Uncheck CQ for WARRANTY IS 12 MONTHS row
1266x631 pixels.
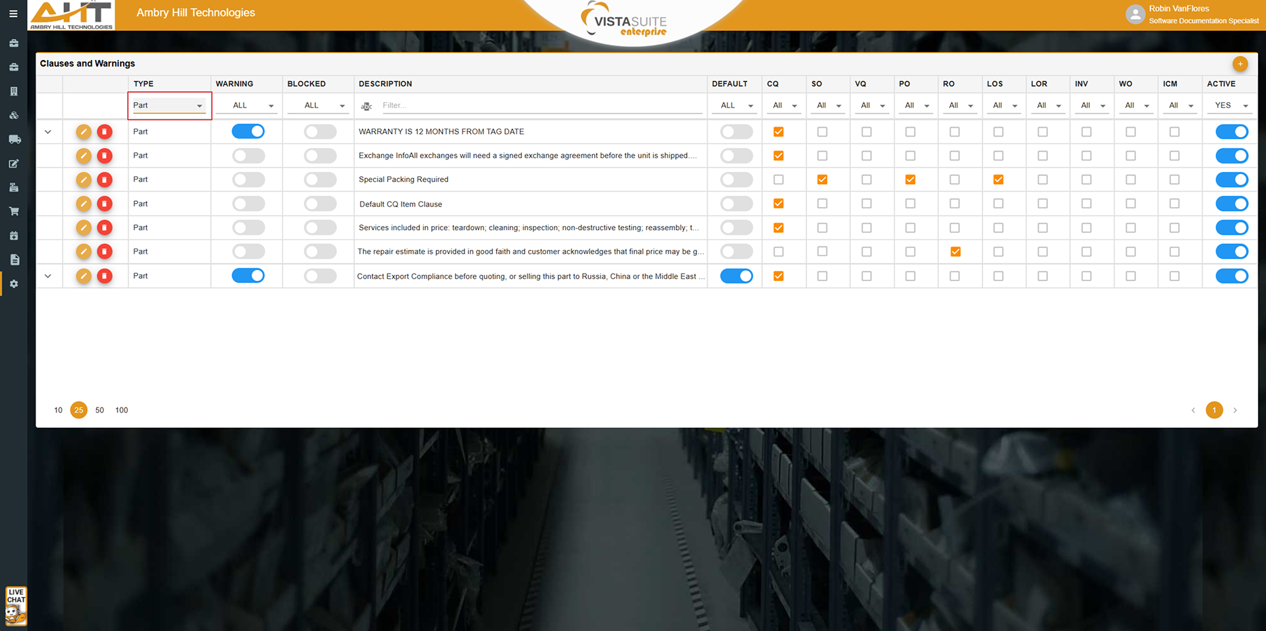click(778, 132)
